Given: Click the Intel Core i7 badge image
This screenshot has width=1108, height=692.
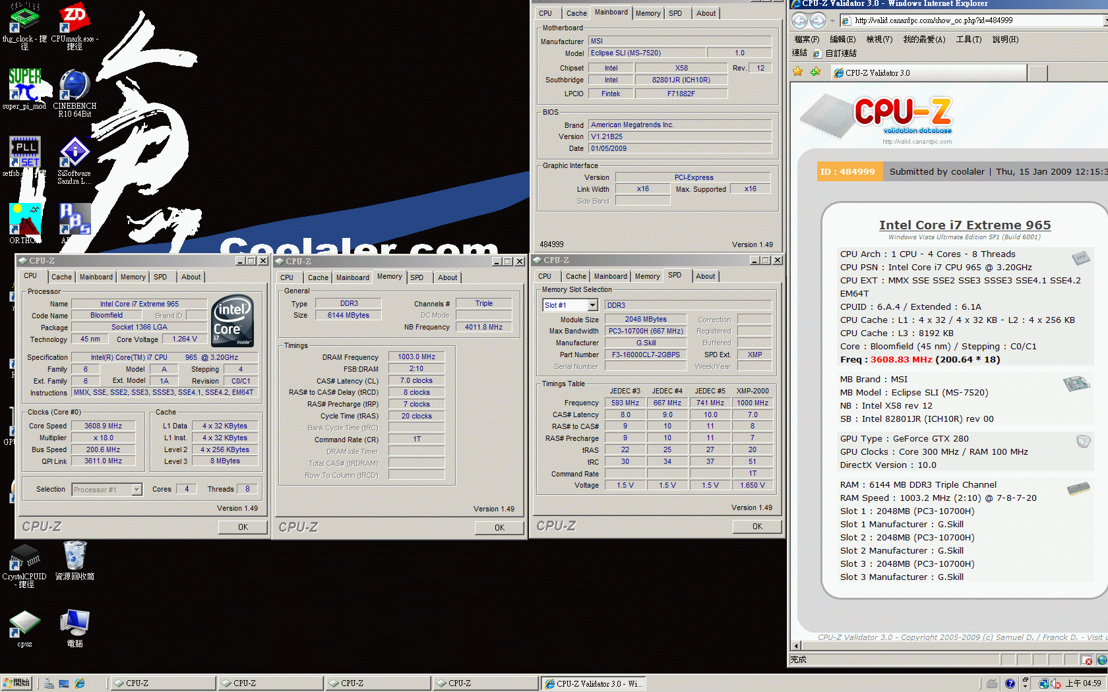Looking at the screenshot, I should tap(233, 320).
